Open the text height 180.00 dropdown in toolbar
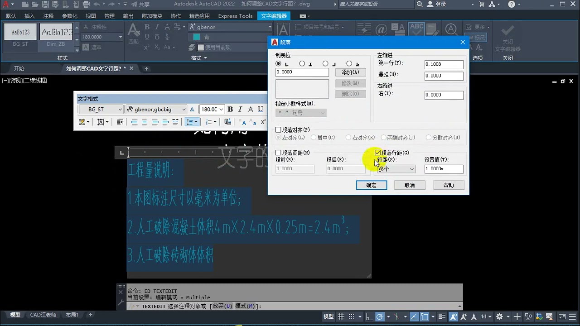The height and width of the screenshot is (326, 580). coord(212,109)
